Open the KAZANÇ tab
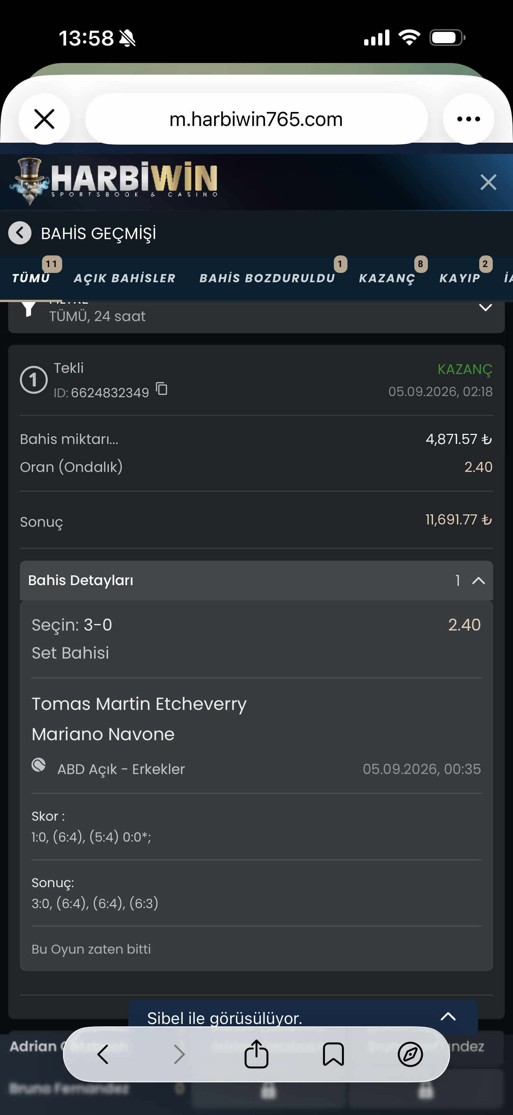Screen dimensions: 513x1115 387,278
